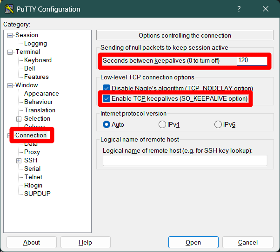This screenshot has width=280, height=252.
Task: Open the SUPDUP settings
Action: tap(37, 194)
